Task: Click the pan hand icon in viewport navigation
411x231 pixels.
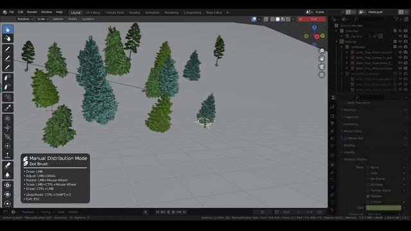Action: [x=322, y=58]
